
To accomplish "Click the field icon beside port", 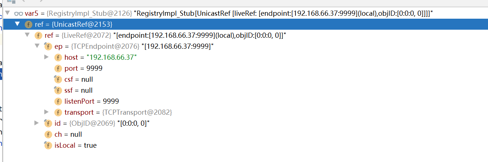I will (x=58, y=69).
